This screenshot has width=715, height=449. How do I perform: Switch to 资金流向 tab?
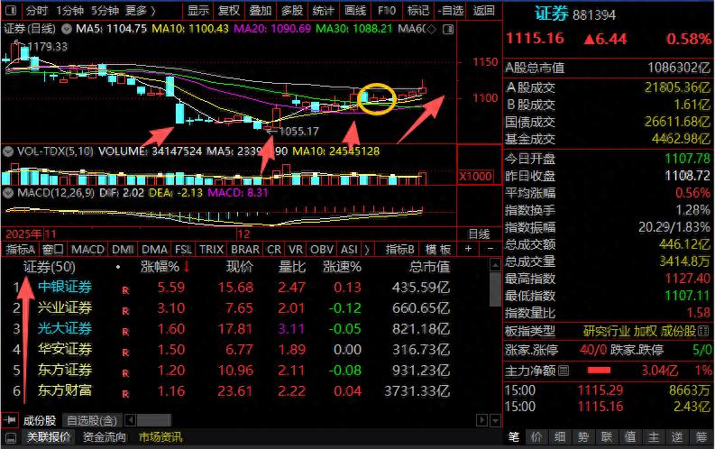[x=104, y=437]
